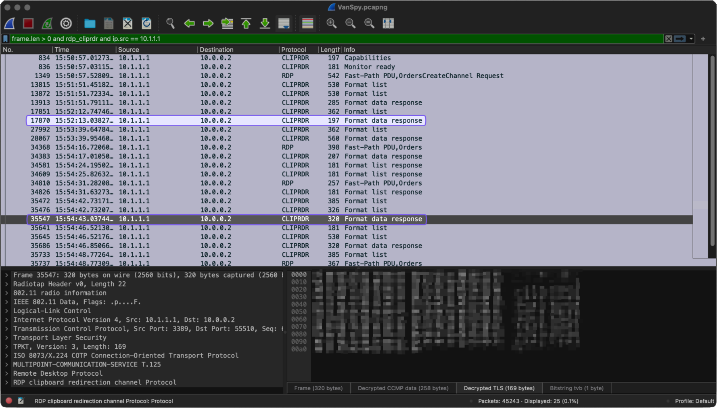
Task: Switch to Frame (320 bytes) tab
Action: point(318,388)
